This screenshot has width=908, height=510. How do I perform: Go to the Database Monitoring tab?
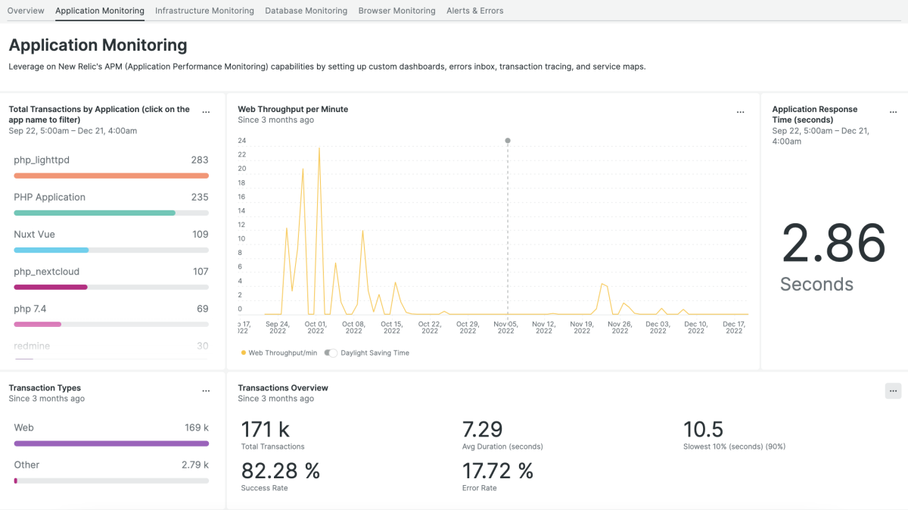(306, 11)
